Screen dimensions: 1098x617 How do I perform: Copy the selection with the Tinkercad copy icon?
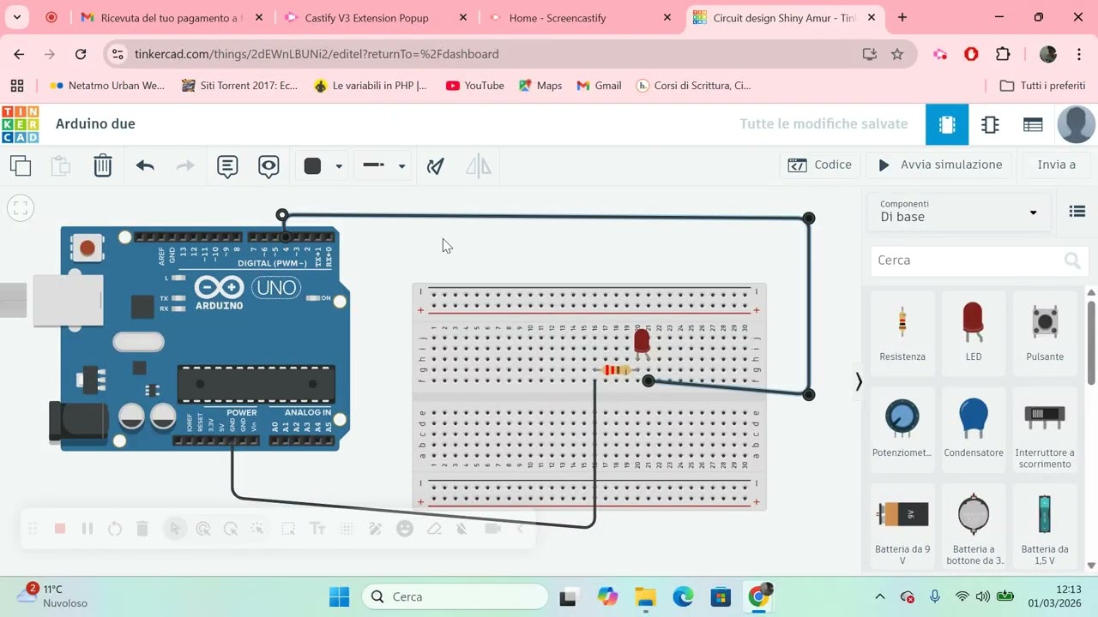click(x=21, y=165)
